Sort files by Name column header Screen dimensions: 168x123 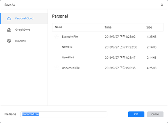tap(59, 27)
